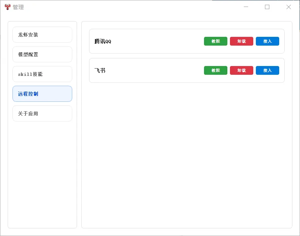Screen dimensions: 300x236
Task: Click the lobster app icon in title bar
Action: tap(7, 7)
